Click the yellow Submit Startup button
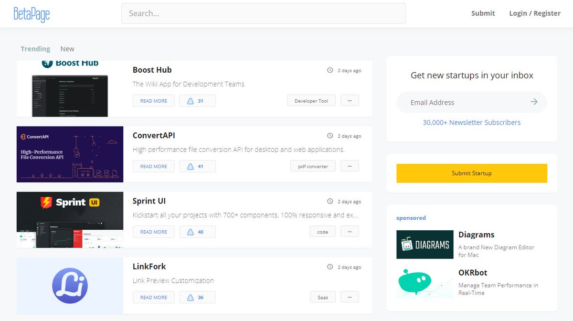 tap(472, 173)
